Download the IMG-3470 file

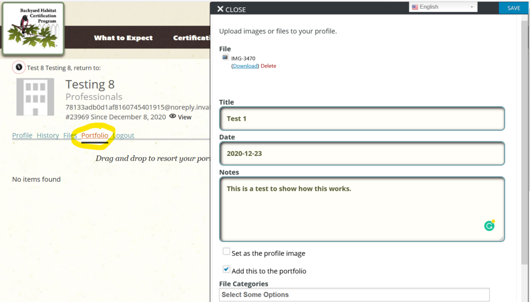coord(245,66)
